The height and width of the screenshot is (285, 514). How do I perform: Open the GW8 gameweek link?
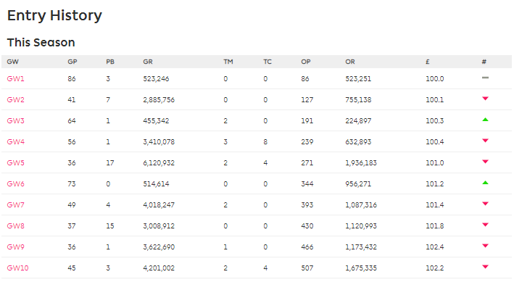15,226
